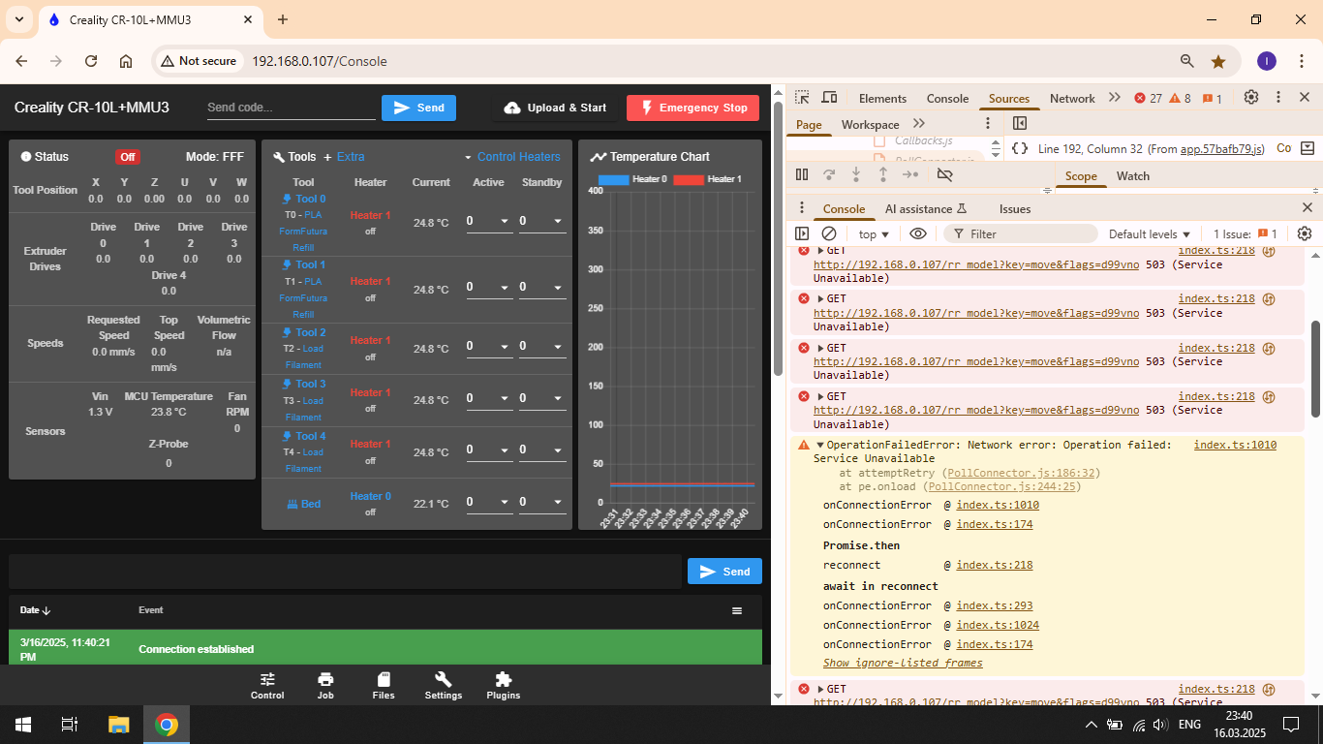Open the Plugins section in bottom navigation
This screenshot has height=744, width=1323.
click(504, 686)
